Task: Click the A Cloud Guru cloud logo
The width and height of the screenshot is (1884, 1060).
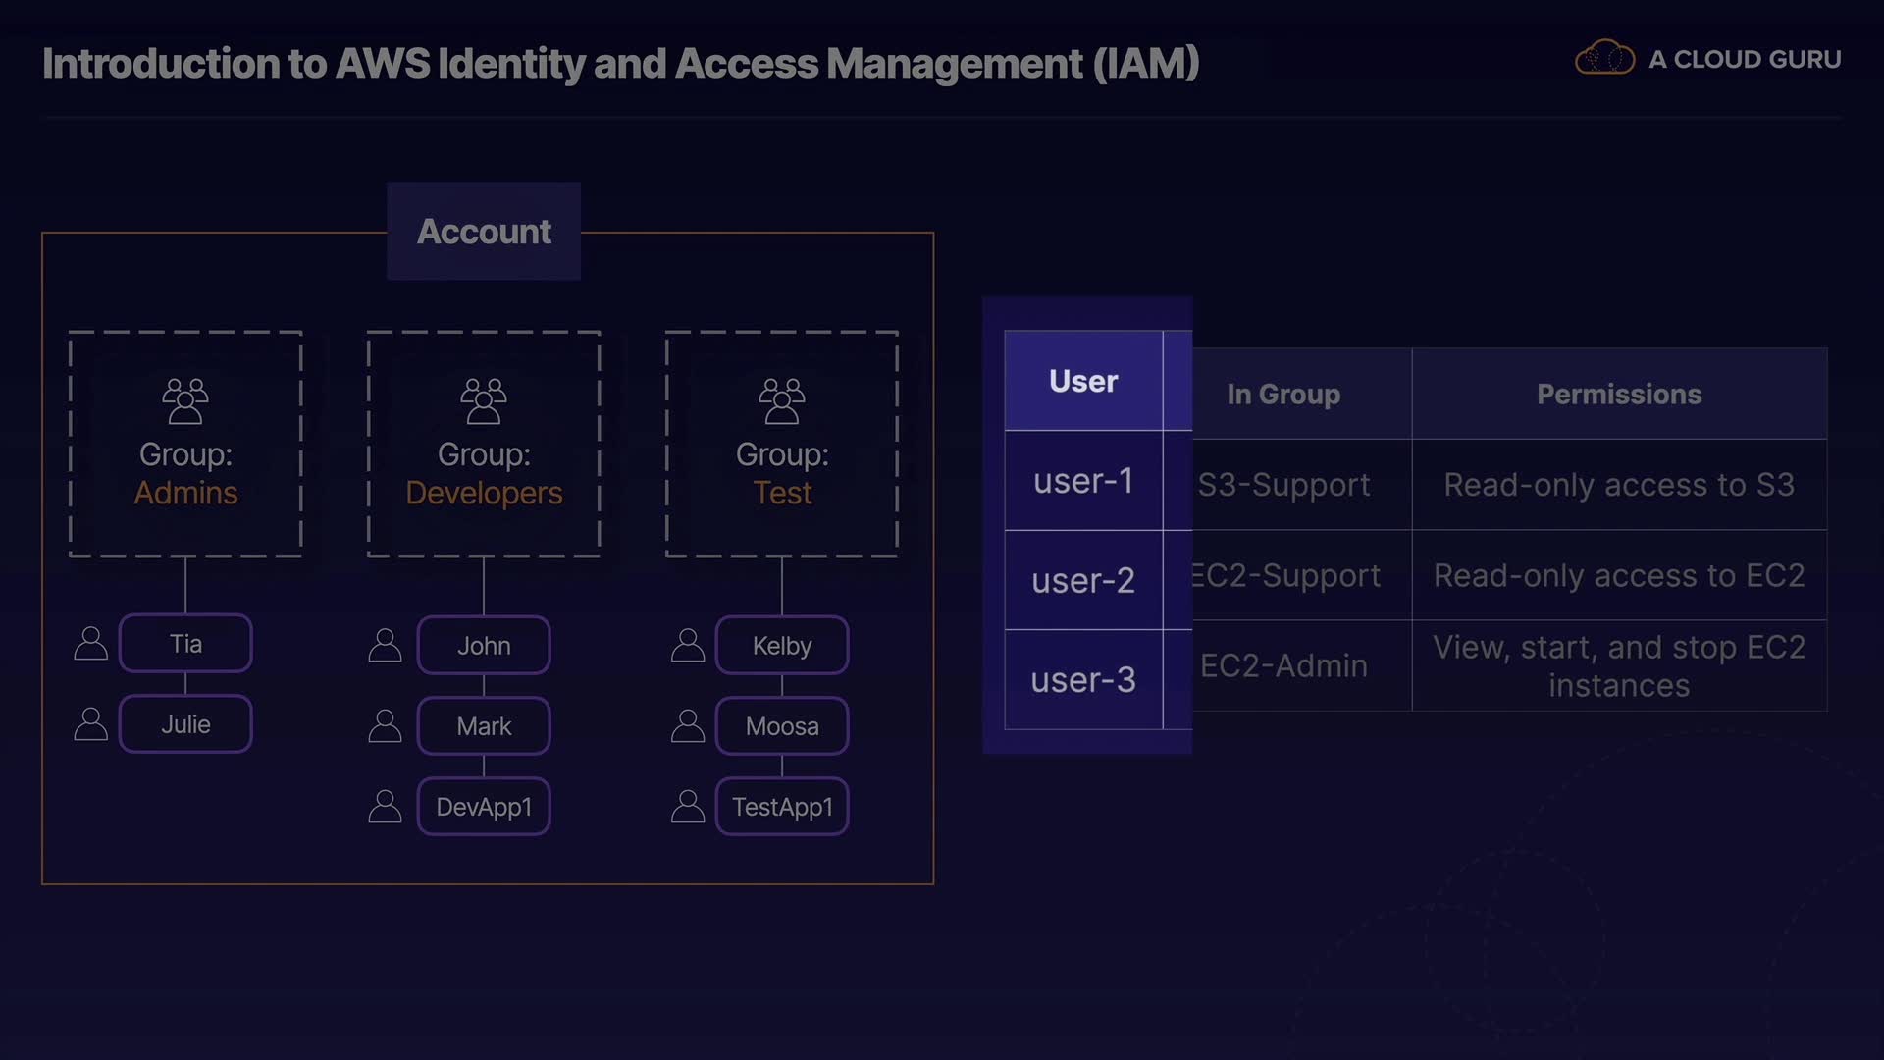Action: click(1604, 59)
